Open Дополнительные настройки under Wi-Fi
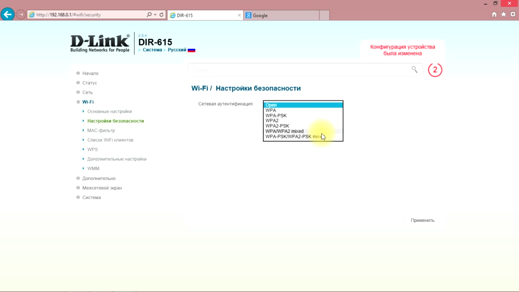 117,159
